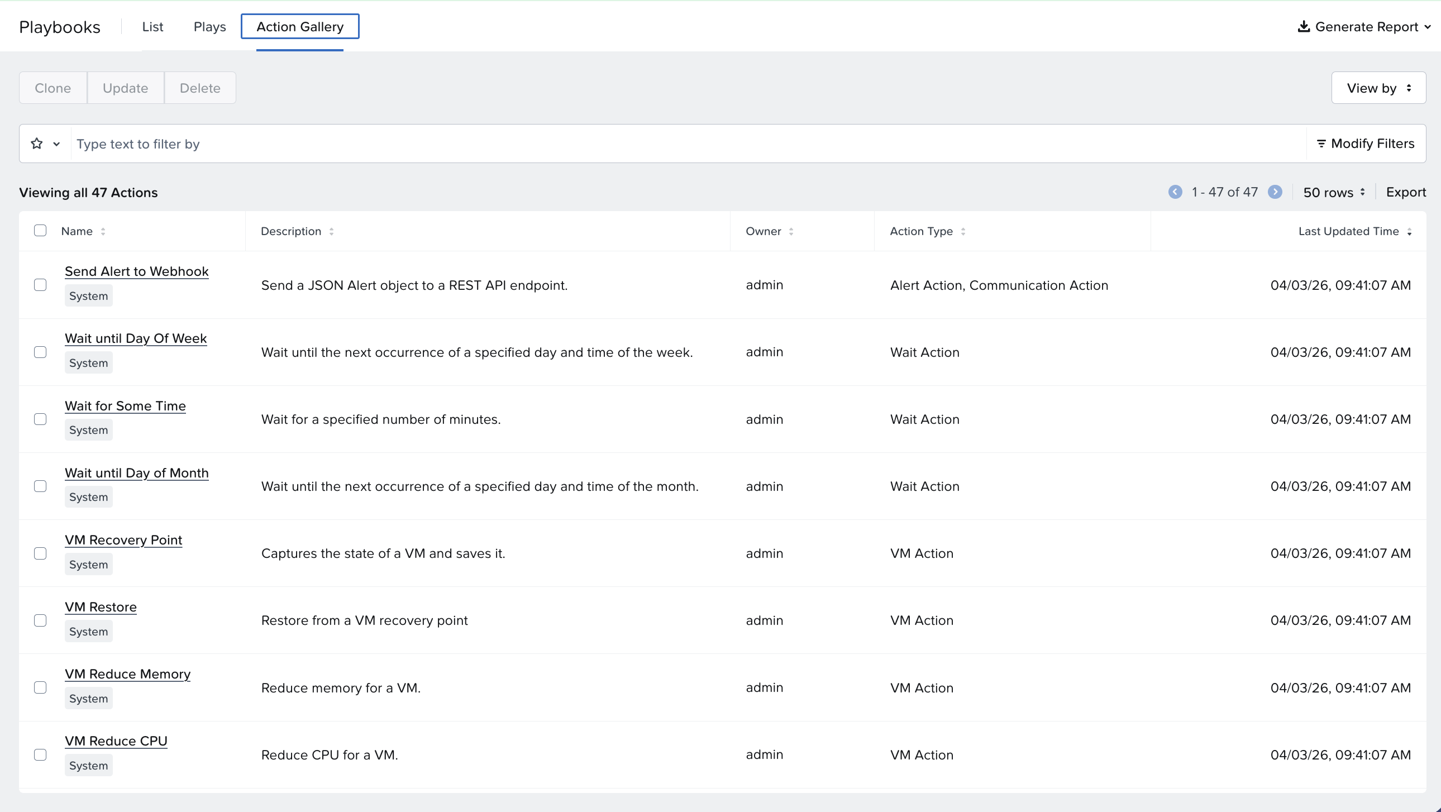The width and height of the screenshot is (1441, 812).
Task: Click Delete button
Action: pyautogui.click(x=201, y=88)
